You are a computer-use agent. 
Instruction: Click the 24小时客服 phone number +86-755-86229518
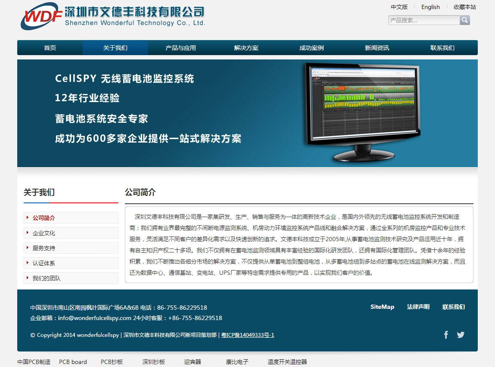click(x=195, y=318)
